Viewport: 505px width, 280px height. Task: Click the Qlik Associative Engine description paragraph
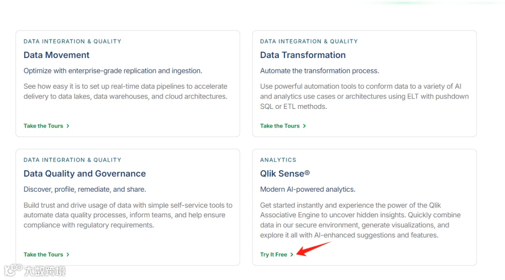[x=361, y=220]
